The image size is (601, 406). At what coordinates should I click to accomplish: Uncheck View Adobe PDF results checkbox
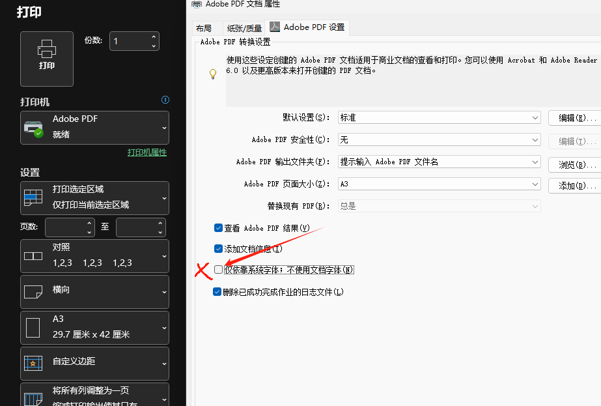219,228
